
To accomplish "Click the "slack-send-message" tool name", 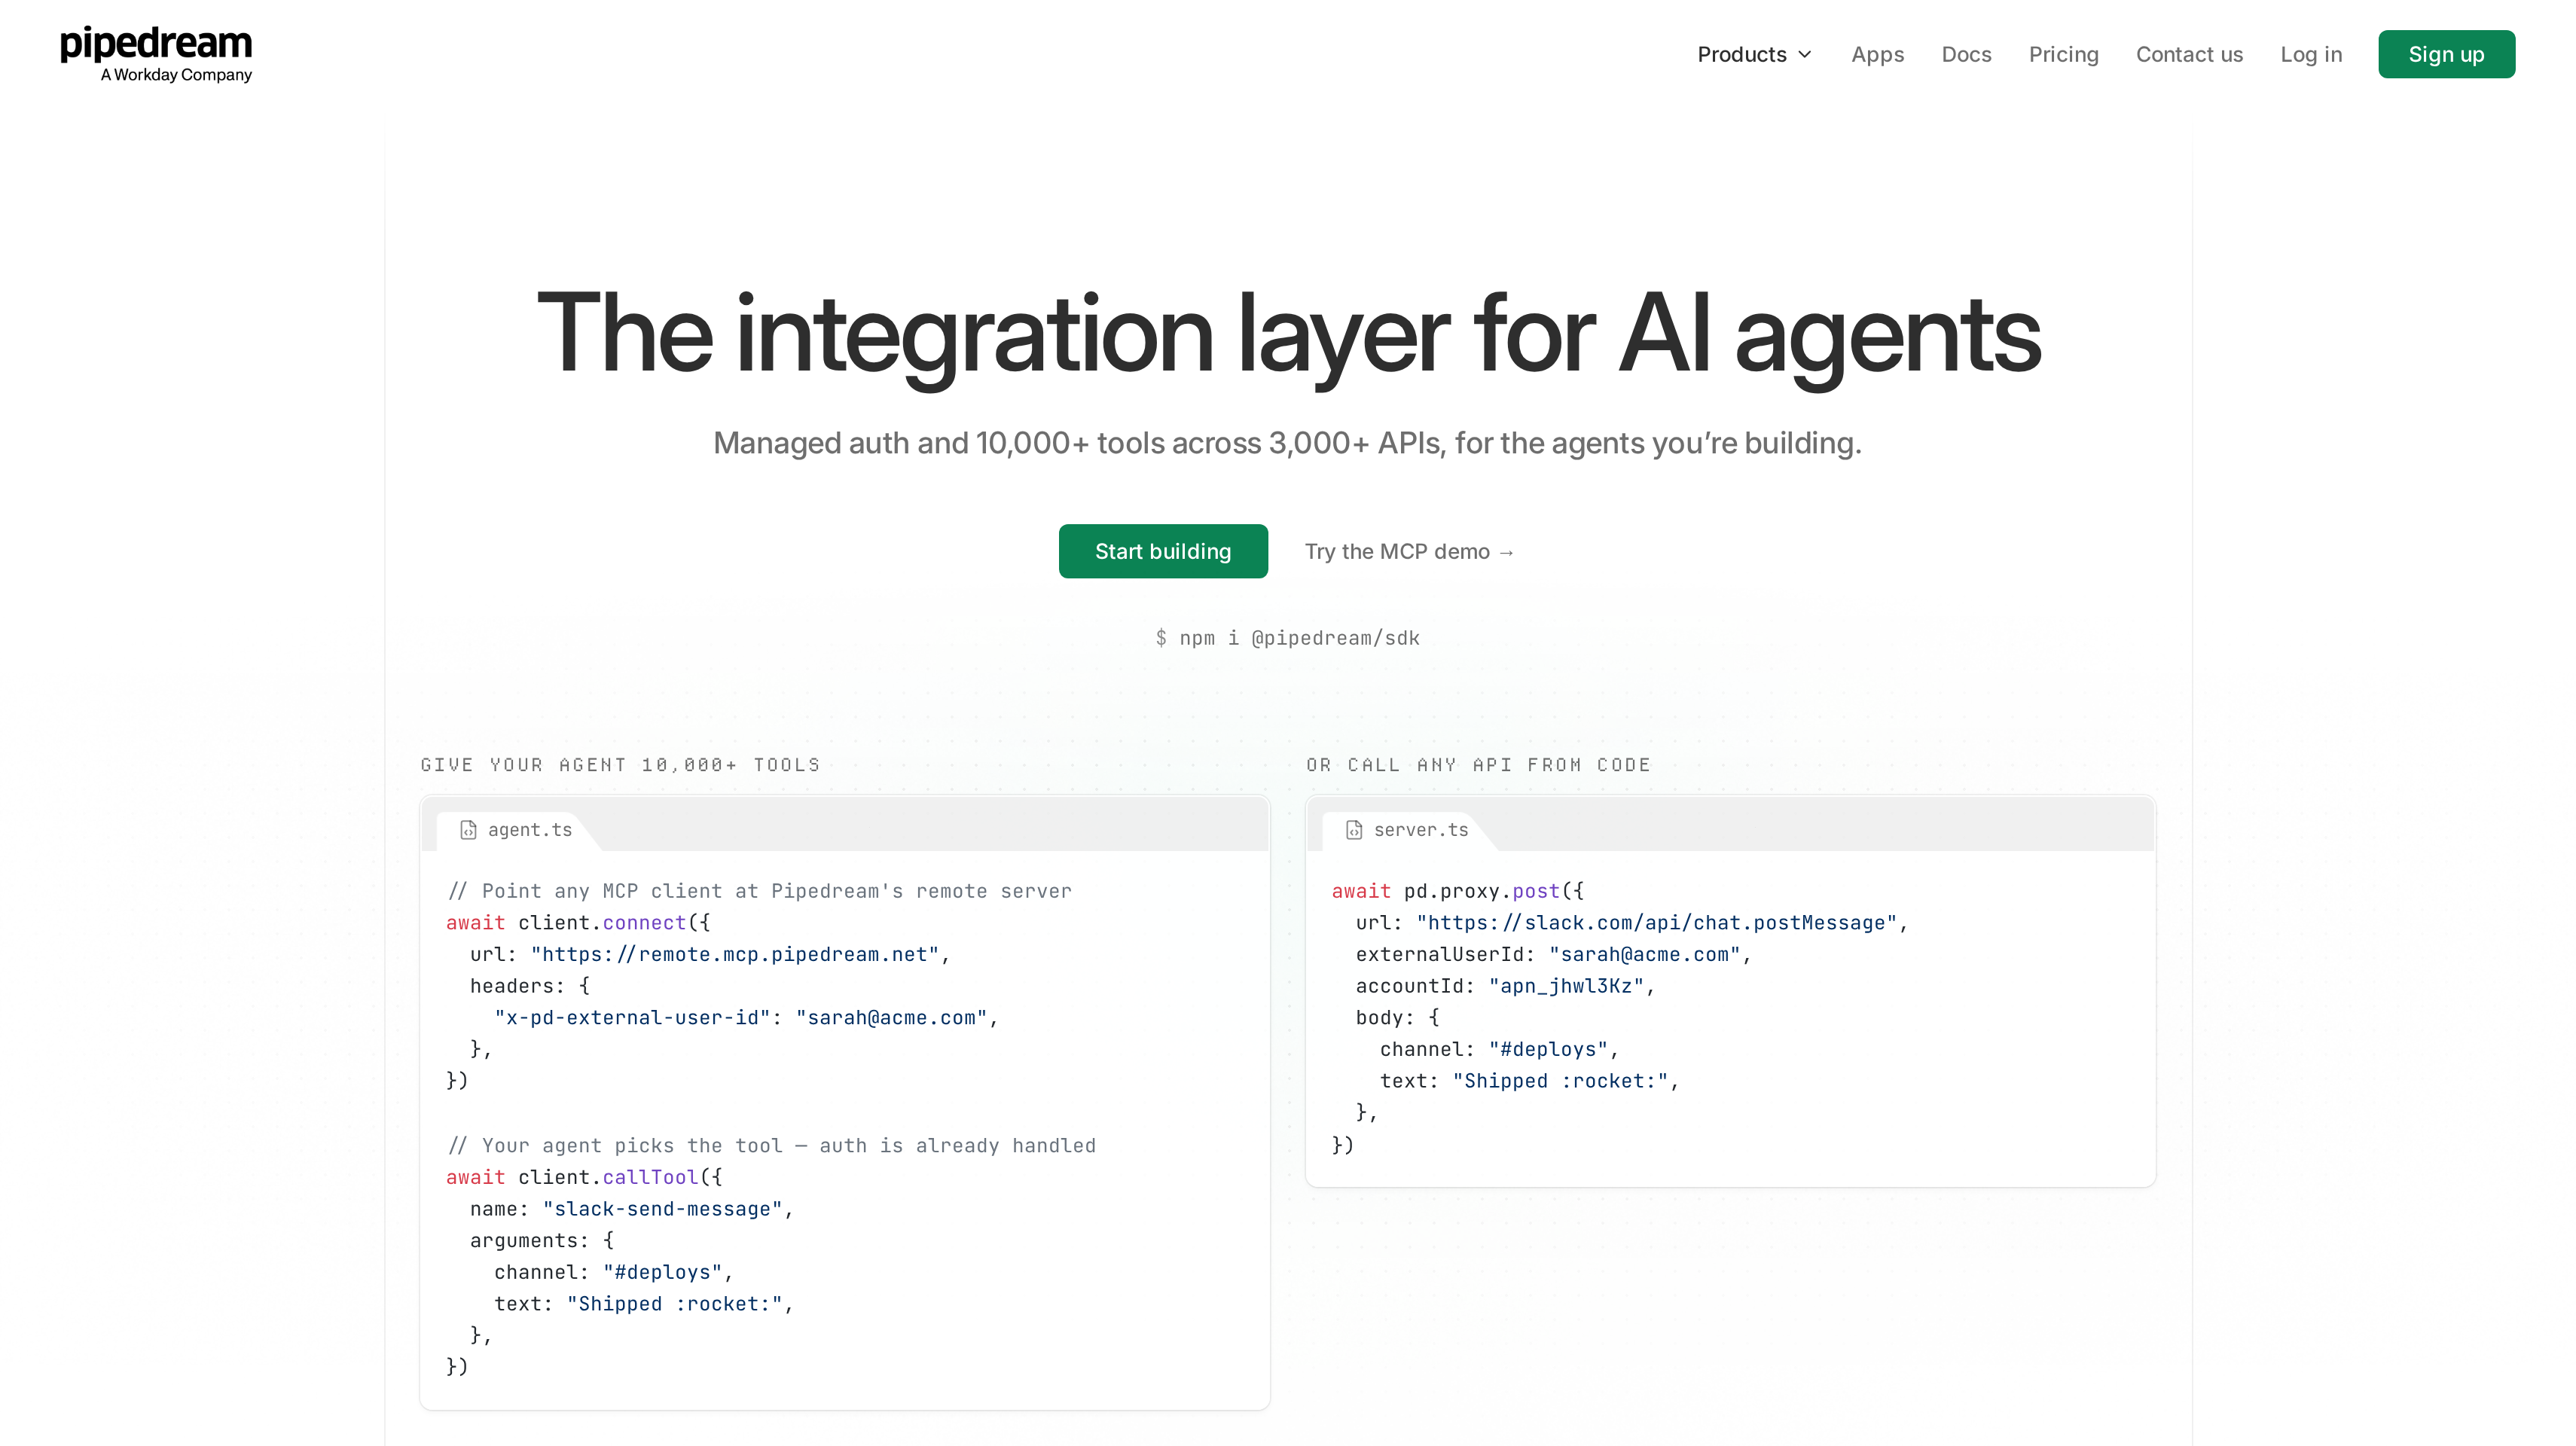I will (x=662, y=1209).
